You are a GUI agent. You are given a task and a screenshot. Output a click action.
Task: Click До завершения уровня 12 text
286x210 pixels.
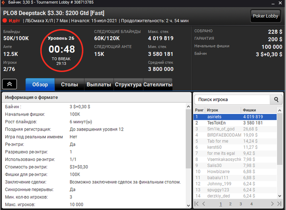point(97,129)
